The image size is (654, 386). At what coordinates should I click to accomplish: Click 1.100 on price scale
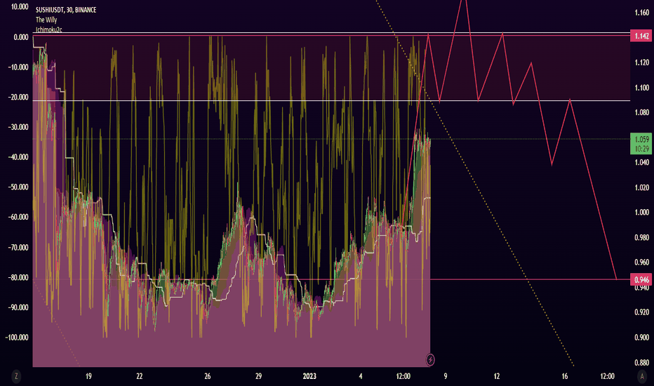click(x=641, y=88)
